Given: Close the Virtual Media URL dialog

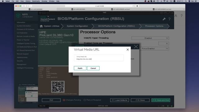Looking at the screenshot, I should [128, 50].
